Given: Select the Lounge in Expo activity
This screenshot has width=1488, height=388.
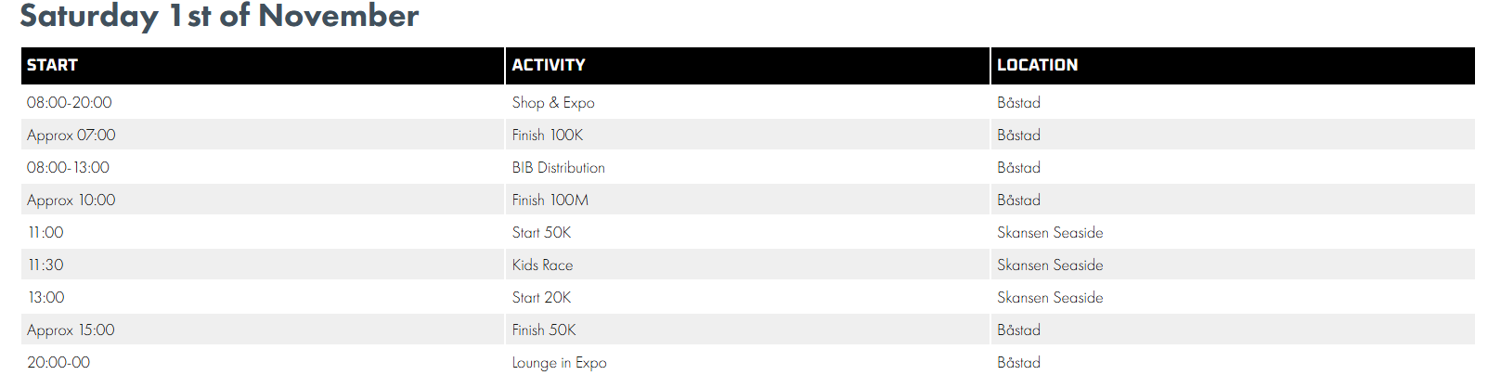Looking at the screenshot, I should 559,363.
